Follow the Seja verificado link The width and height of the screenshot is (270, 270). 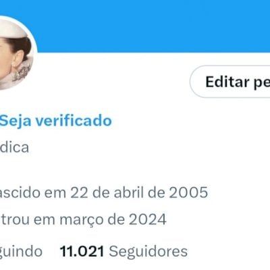coord(55,121)
